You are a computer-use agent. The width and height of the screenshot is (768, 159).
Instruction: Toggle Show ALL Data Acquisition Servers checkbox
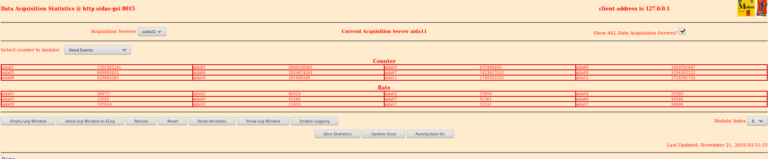tap(682, 31)
